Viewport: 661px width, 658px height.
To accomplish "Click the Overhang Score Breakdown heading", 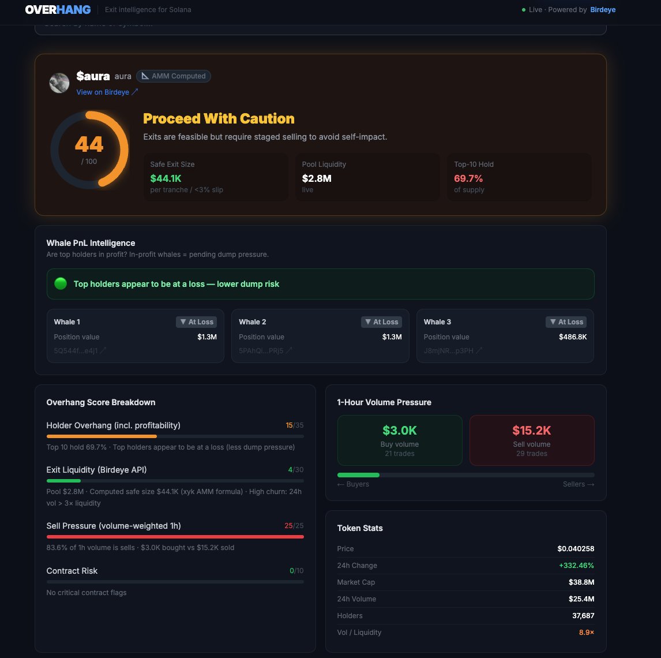I will [x=101, y=402].
